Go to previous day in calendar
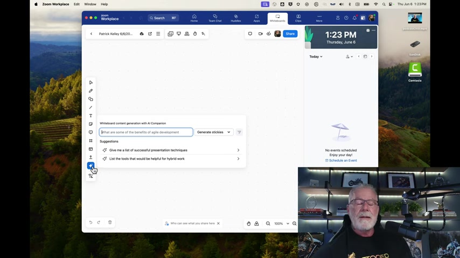 tap(359, 56)
